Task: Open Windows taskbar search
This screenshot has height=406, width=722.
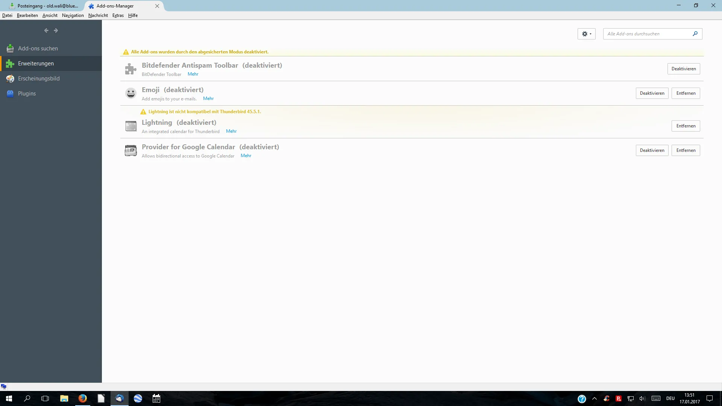Action: pyautogui.click(x=27, y=398)
